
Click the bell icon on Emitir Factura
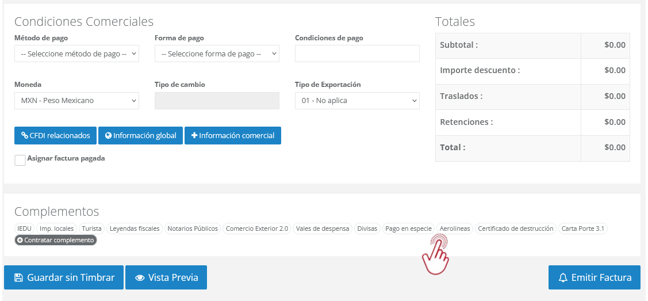563,277
